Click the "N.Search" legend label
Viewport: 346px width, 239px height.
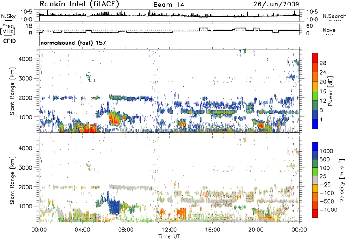click(334, 16)
